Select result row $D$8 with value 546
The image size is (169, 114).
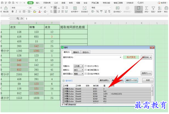pyautogui.click(x=106, y=96)
